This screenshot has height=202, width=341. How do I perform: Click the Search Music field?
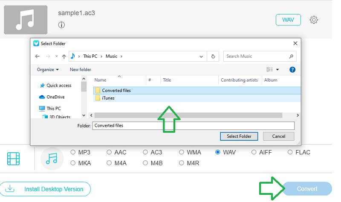[x=256, y=56]
